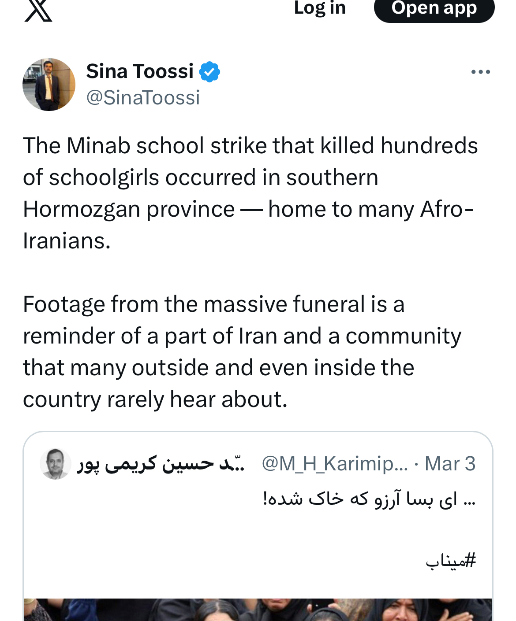
Task: Click the Mar 3 timestamp
Action: [x=450, y=464]
